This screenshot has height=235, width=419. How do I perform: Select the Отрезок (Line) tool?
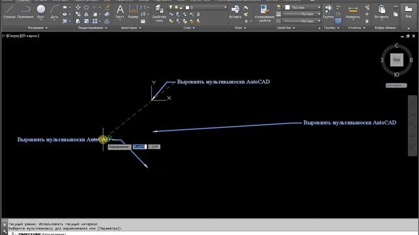pyautogui.click(x=9, y=12)
